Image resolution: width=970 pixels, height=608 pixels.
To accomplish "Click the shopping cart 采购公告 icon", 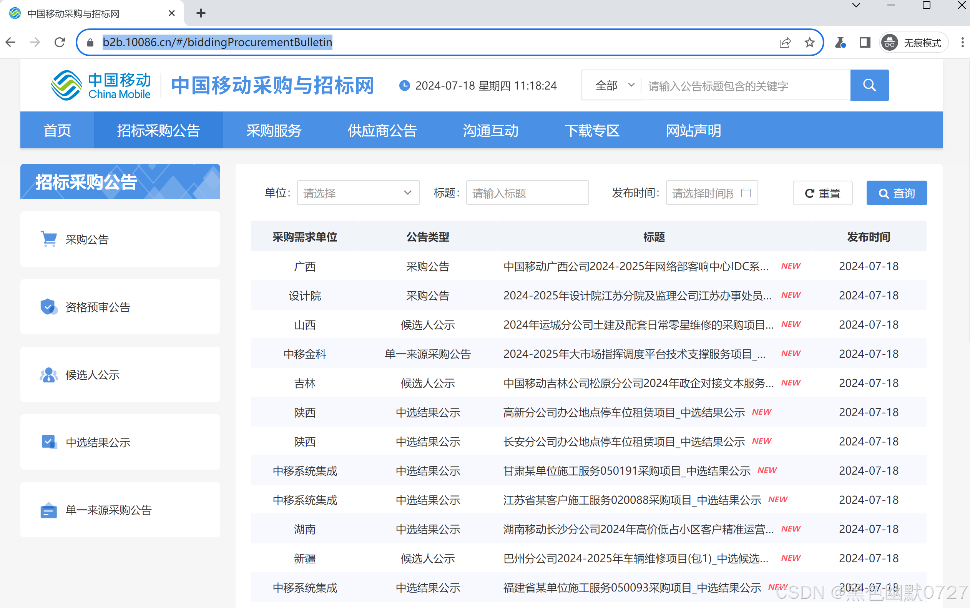I will [x=49, y=239].
